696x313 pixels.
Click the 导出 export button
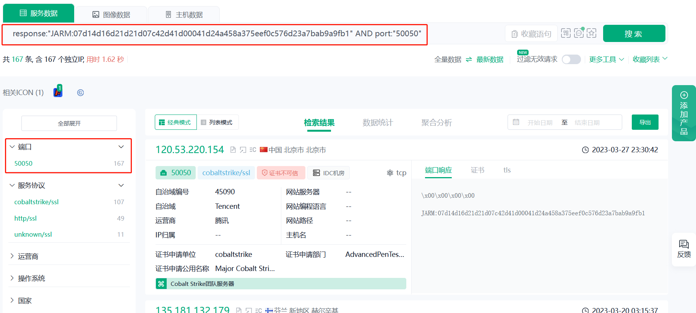tap(645, 123)
